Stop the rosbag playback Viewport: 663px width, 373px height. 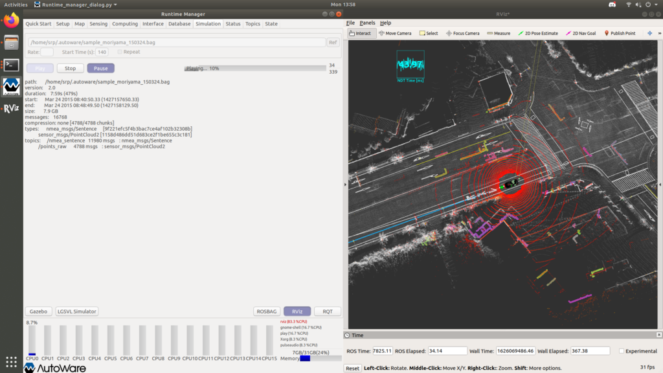coord(70,68)
